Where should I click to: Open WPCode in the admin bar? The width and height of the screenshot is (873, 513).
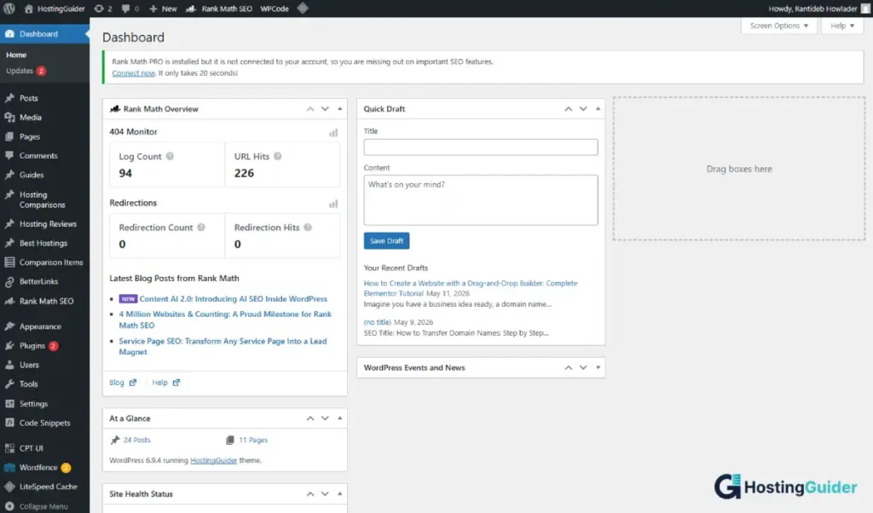click(275, 9)
